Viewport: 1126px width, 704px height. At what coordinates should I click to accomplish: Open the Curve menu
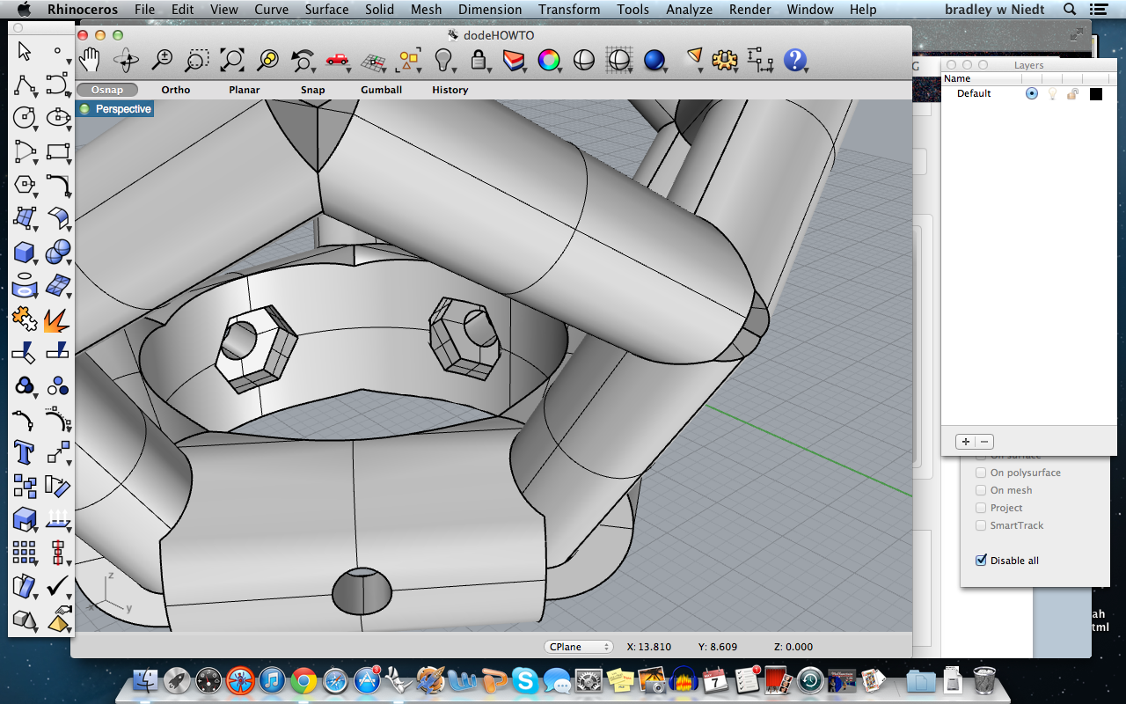point(271,10)
